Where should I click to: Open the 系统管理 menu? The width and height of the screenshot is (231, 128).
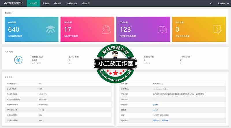click(x=86, y=3)
